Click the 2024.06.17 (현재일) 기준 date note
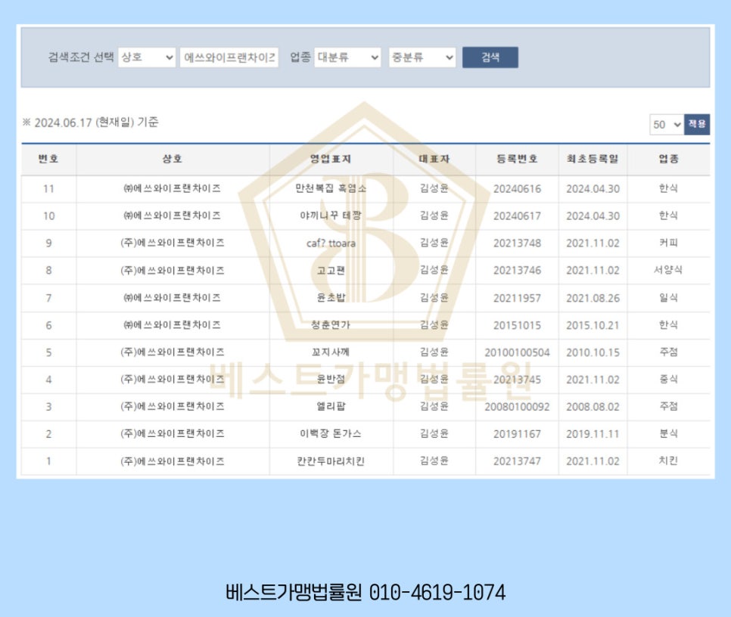731x617 pixels. point(91,122)
